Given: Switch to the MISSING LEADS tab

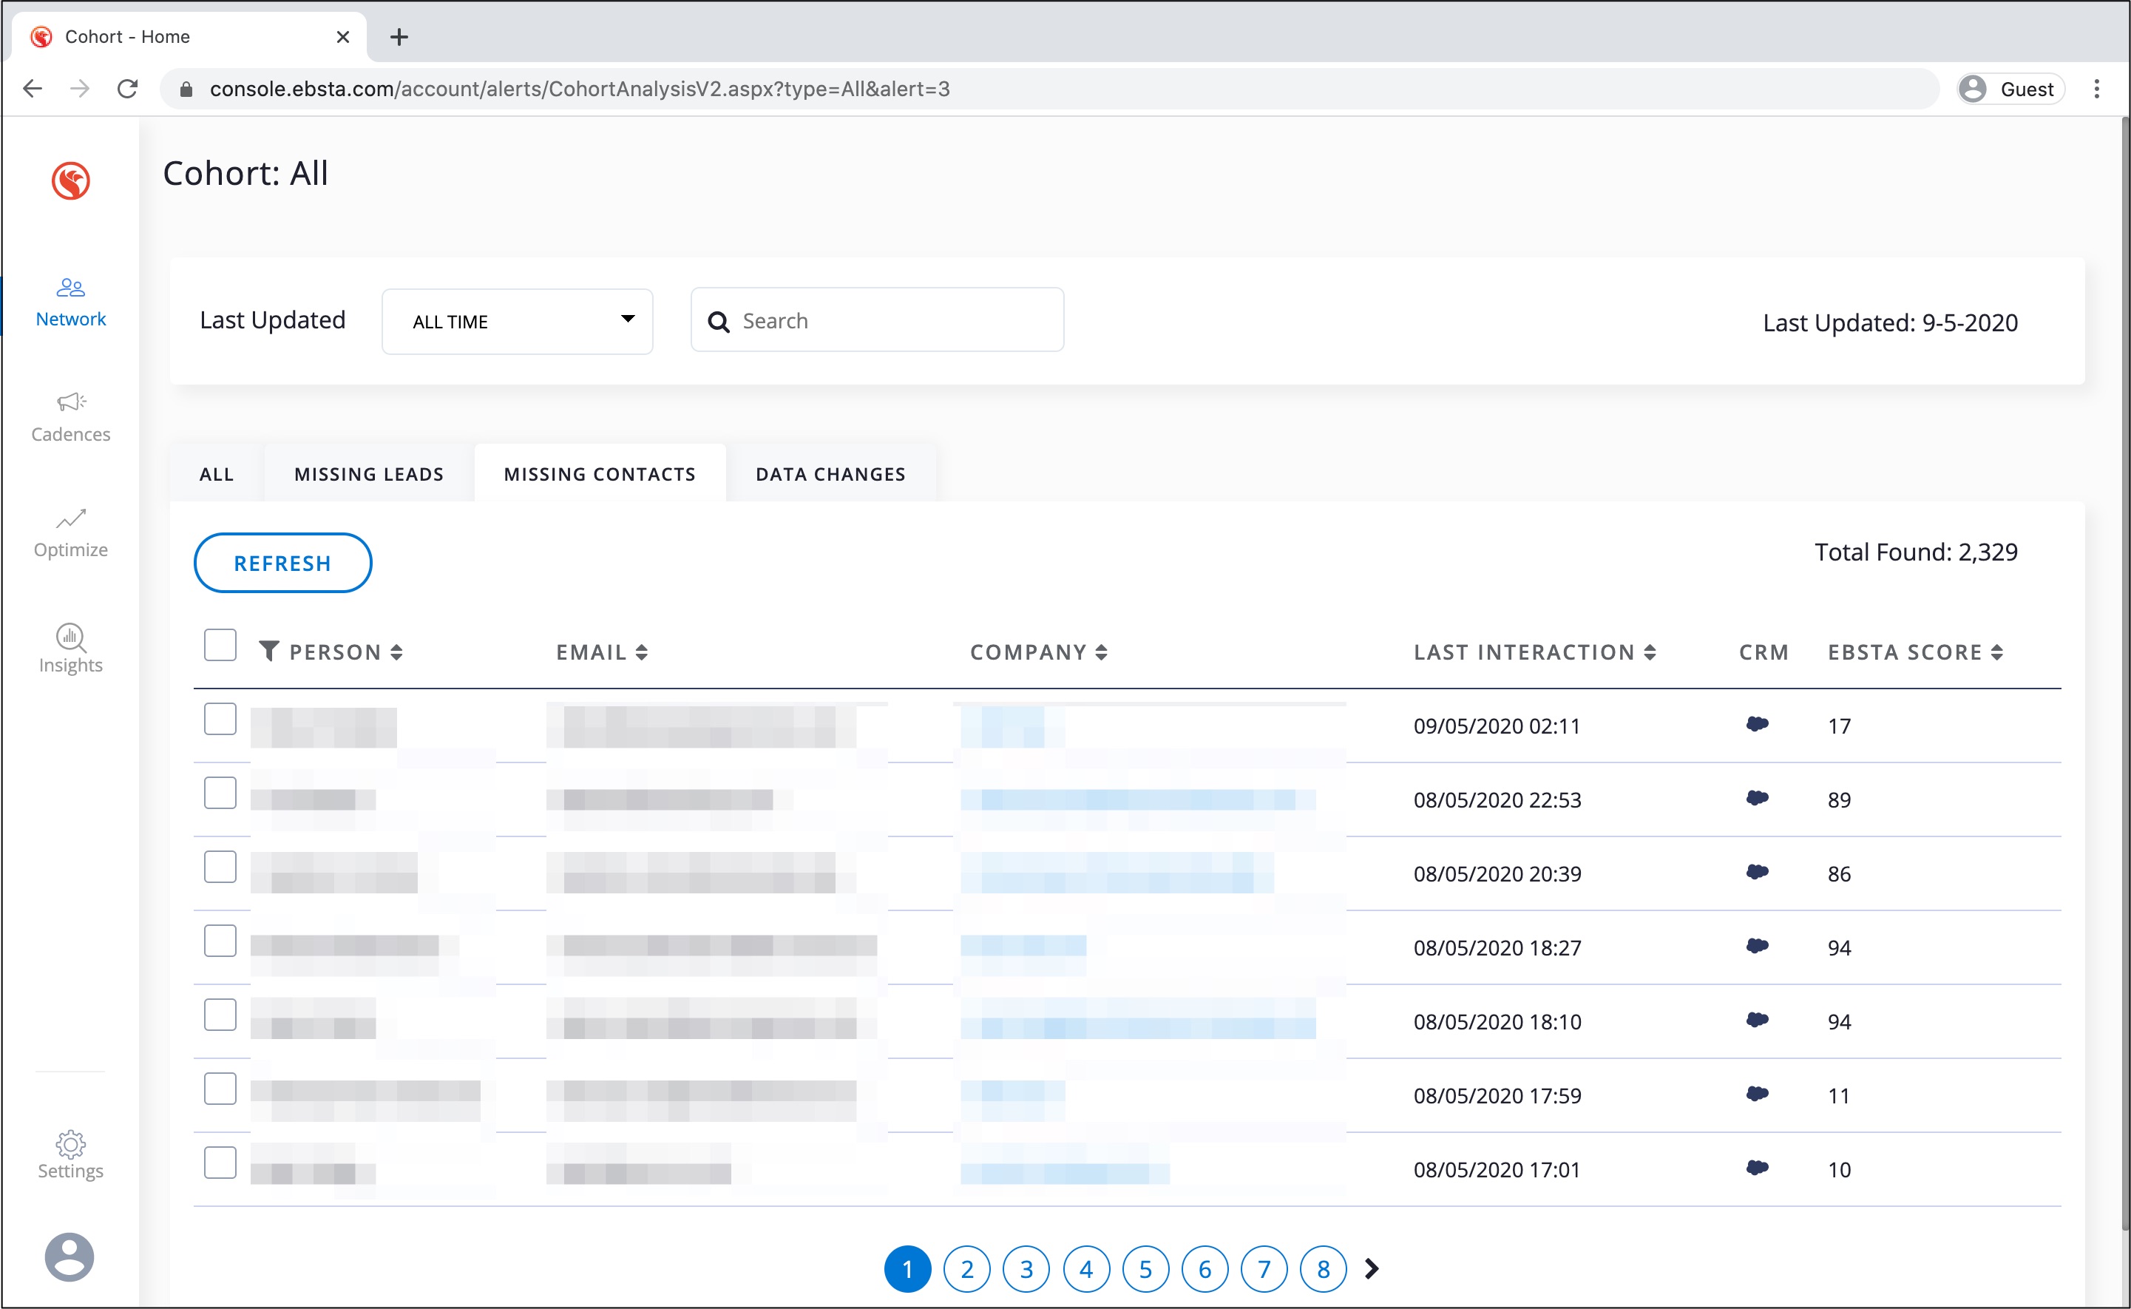Looking at the screenshot, I should pyautogui.click(x=369, y=473).
